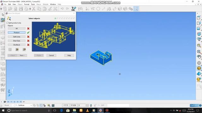The width and height of the screenshot is (202, 113).
Task: Click the Bandicam record icon in taskbar
Action: [x=107, y=110]
